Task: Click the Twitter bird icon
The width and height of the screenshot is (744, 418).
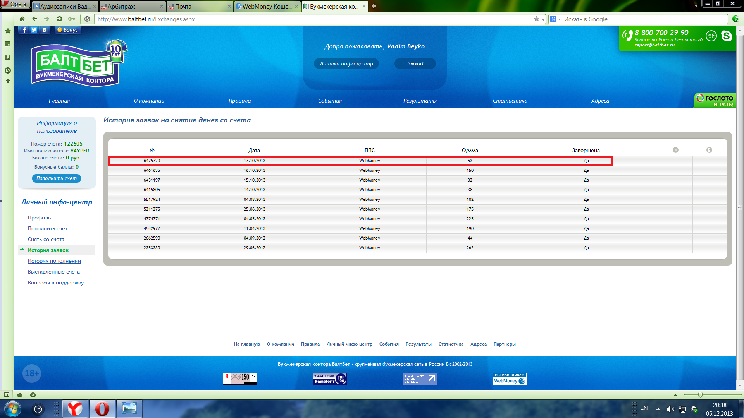Action: (34, 30)
